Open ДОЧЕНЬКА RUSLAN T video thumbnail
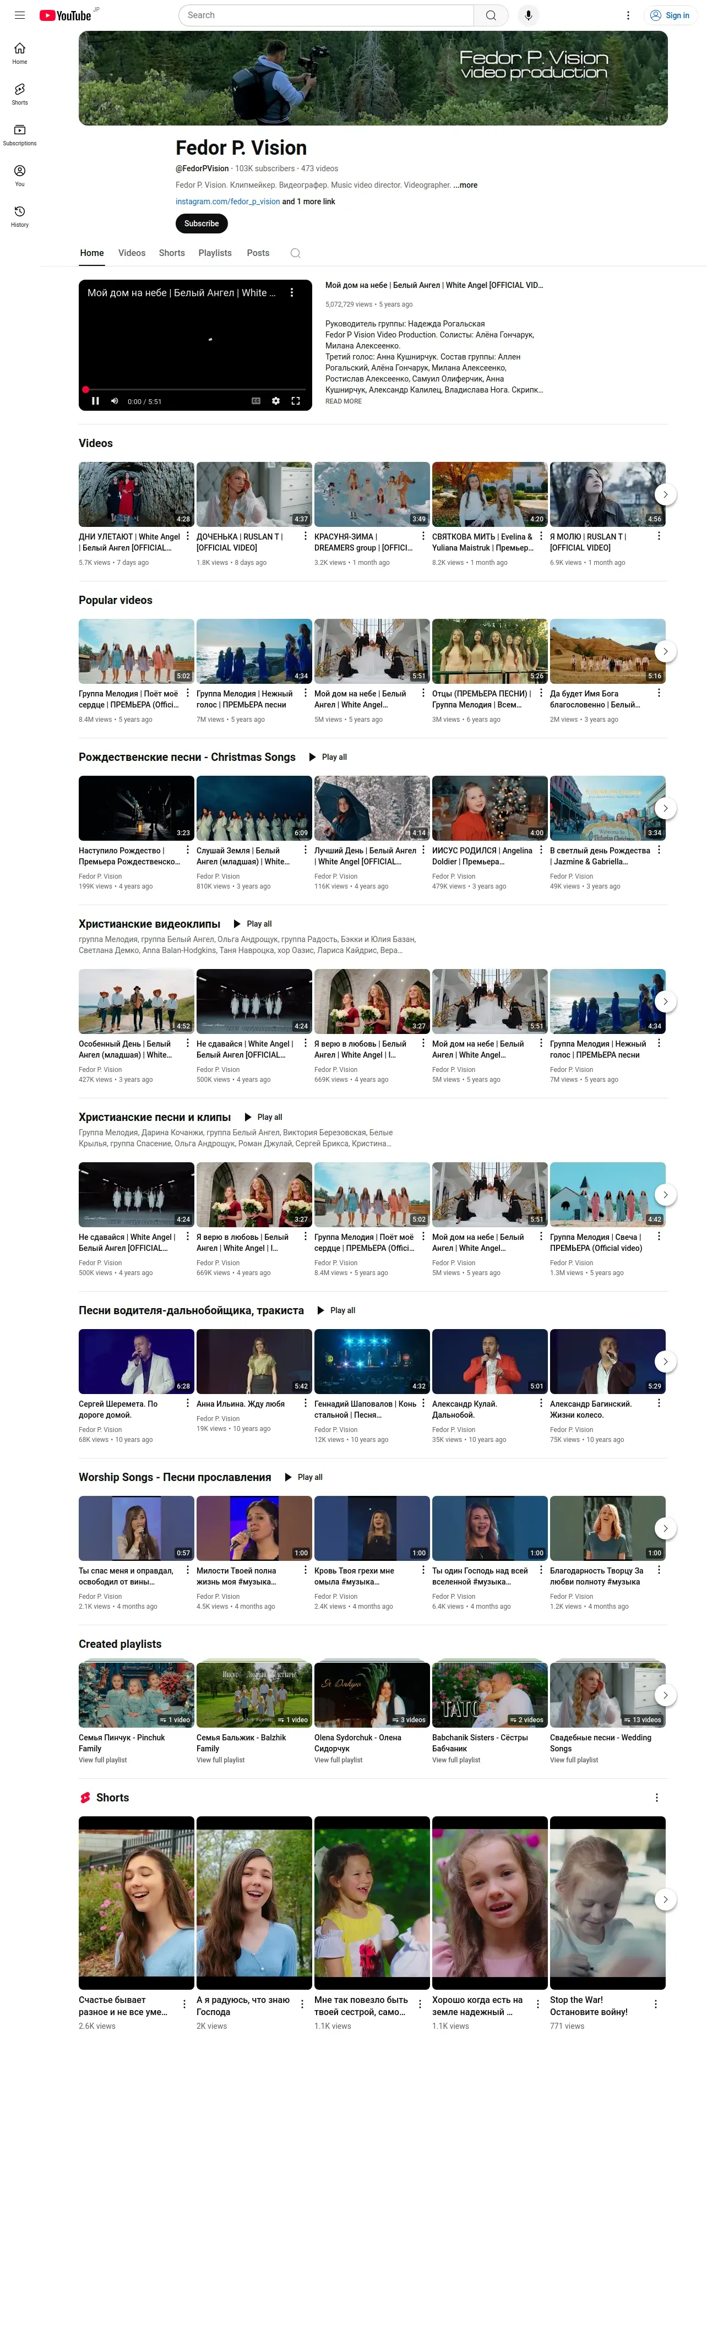The height and width of the screenshot is (2330, 707). click(254, 495)
